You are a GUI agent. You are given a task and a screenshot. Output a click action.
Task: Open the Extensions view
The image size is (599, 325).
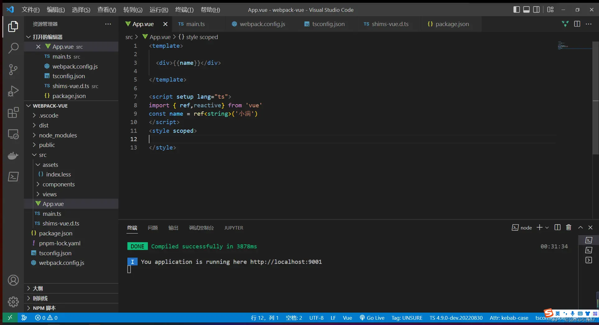13,113
